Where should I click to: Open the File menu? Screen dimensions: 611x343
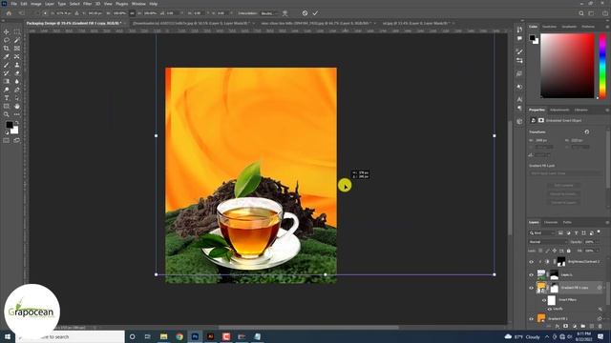[13, 4]
